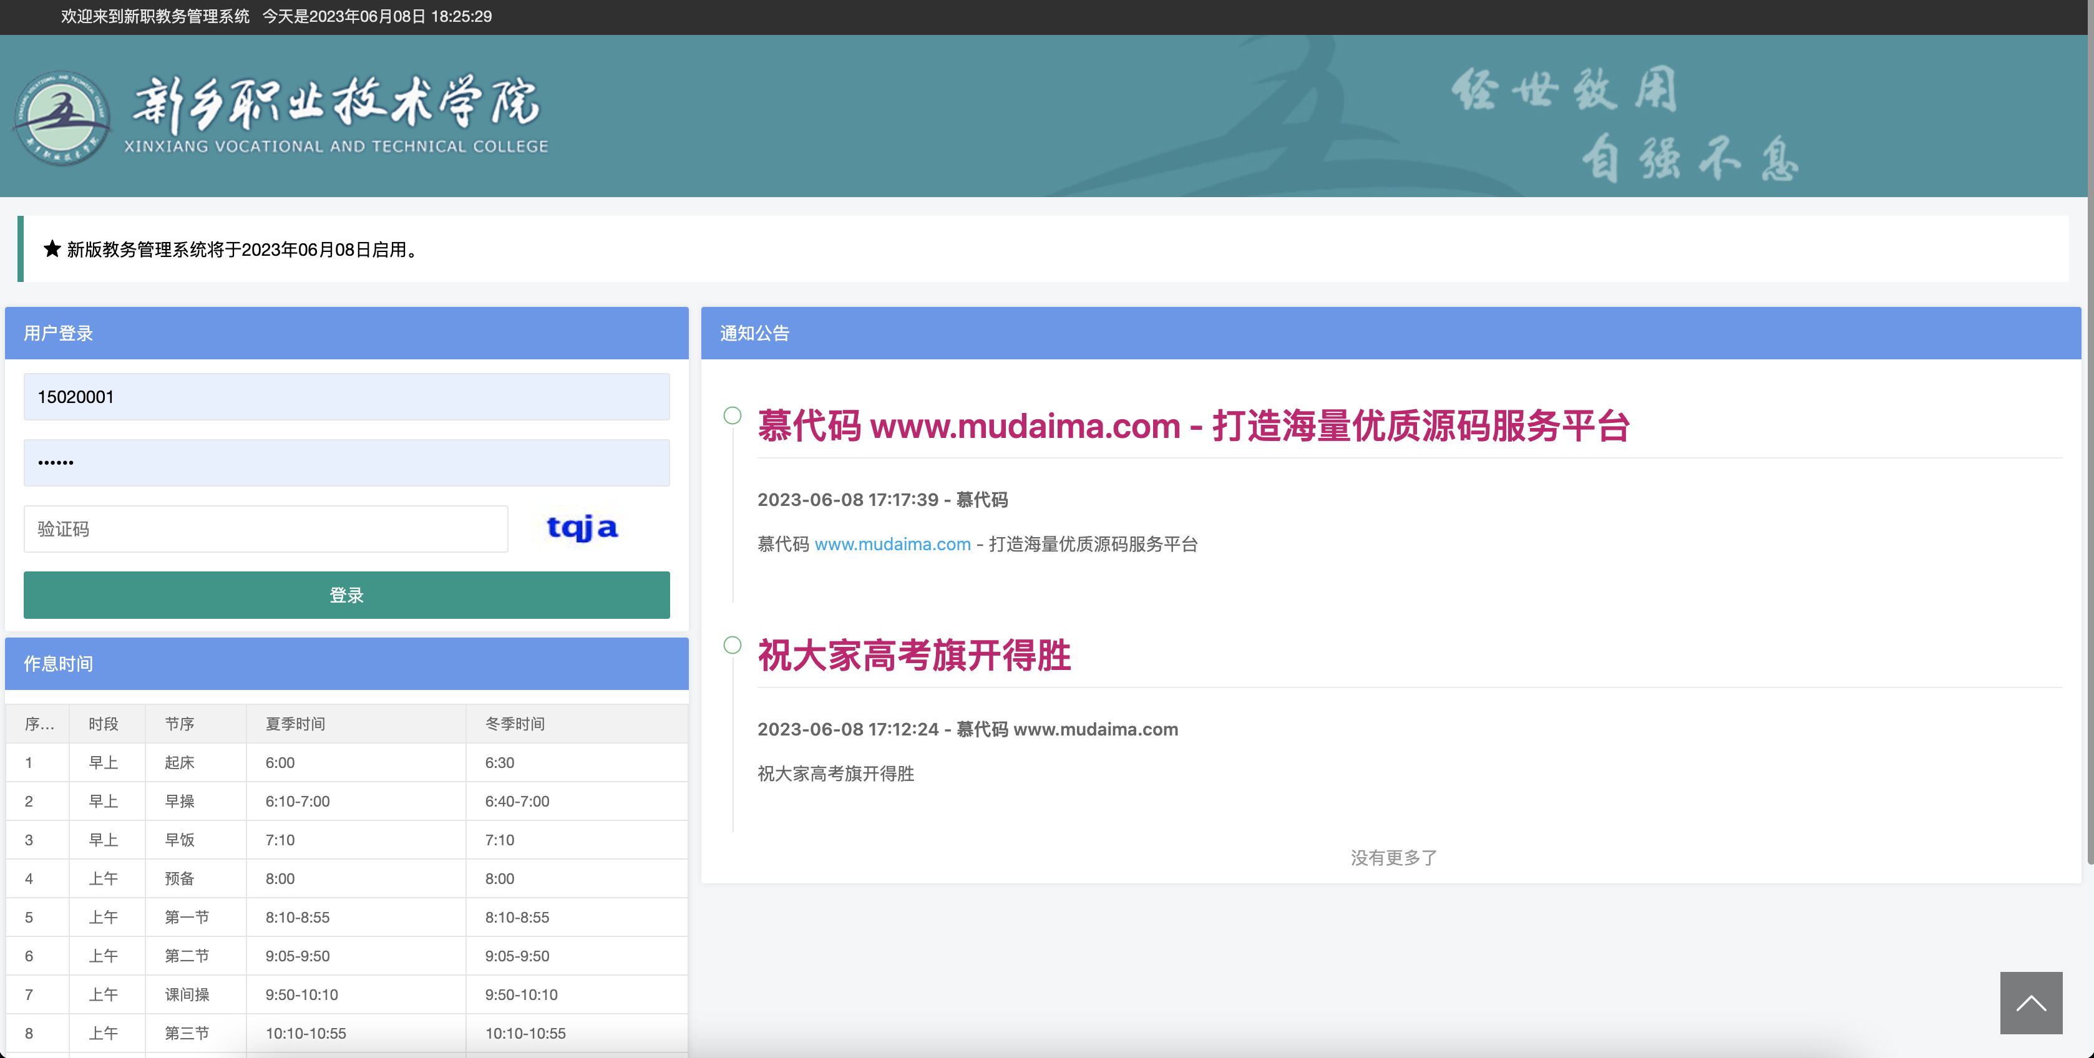2094x1058 pixels.
Task: Click the 作息时间 panel header
Action: pyautogui.click(x=346, y=664)
